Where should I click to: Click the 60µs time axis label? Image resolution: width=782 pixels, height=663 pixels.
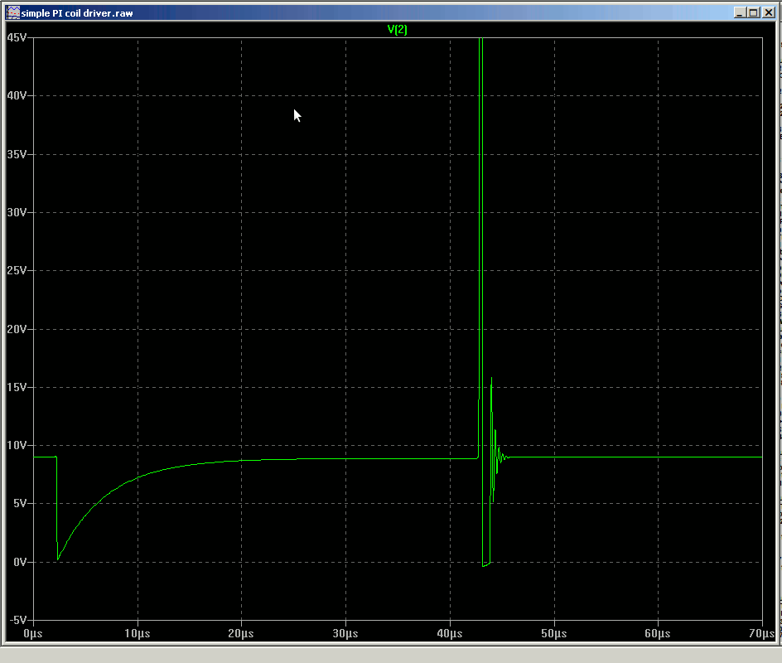click(657, 633)
